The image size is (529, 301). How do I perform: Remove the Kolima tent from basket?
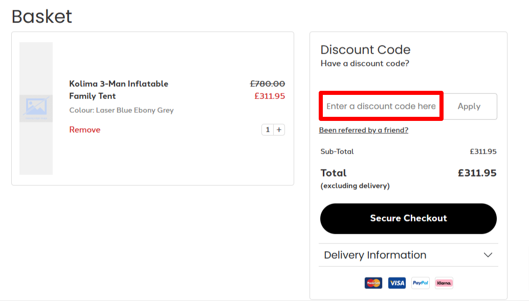pos(85,130)
